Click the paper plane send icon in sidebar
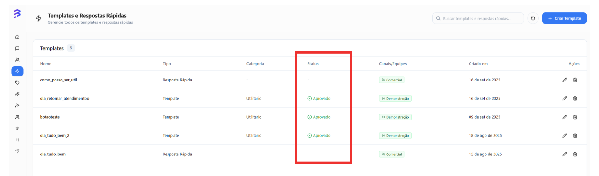Screen dimensions: 599x176 17,151
